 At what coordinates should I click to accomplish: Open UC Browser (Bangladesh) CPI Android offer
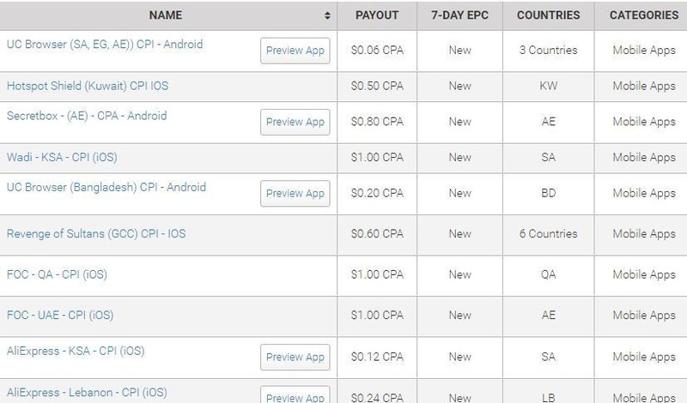coord(106,187)
